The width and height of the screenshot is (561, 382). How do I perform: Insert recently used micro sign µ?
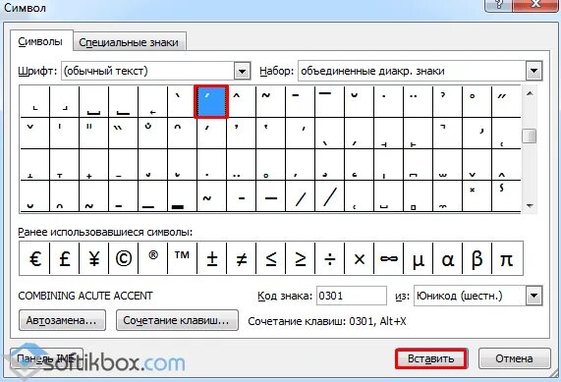[418, 258]
